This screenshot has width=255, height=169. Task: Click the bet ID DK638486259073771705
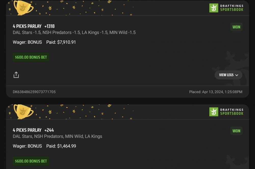(34, 92)
